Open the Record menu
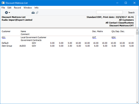This screenshot has height=104, width=139. point(18,8)
